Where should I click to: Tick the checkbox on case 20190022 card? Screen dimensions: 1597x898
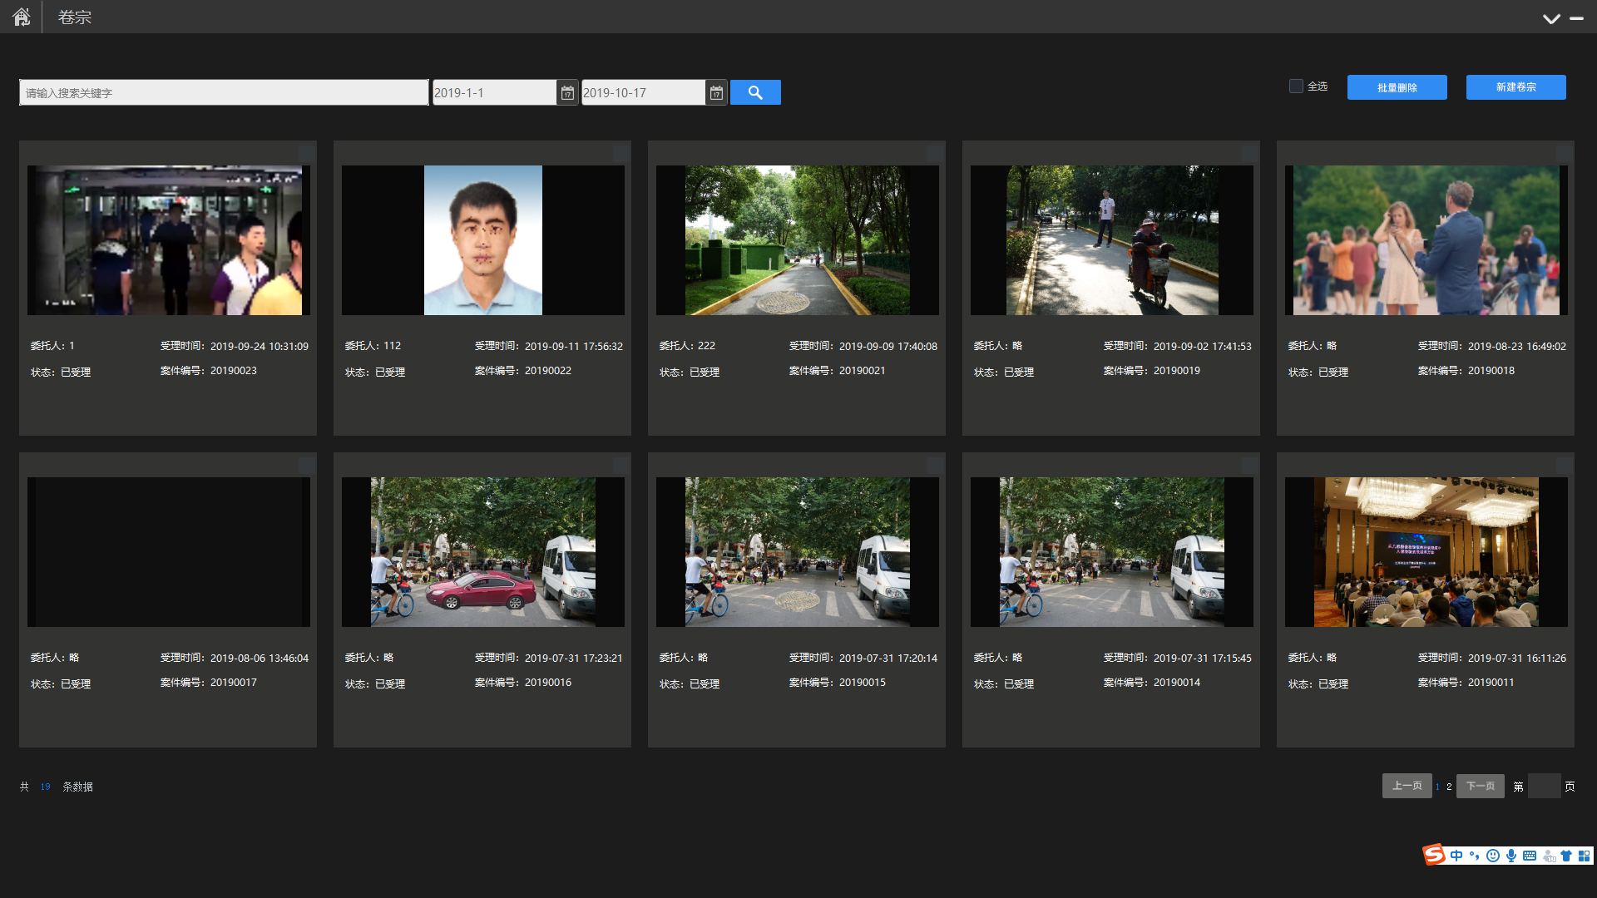(621, 153)
